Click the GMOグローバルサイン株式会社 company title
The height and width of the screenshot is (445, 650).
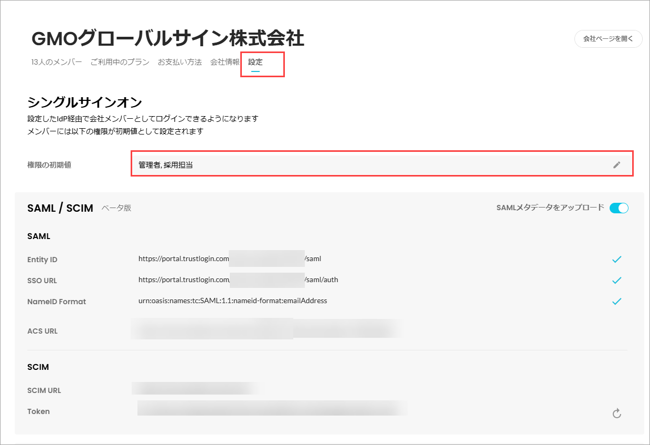pyautogui.click(x=168, y=38)
